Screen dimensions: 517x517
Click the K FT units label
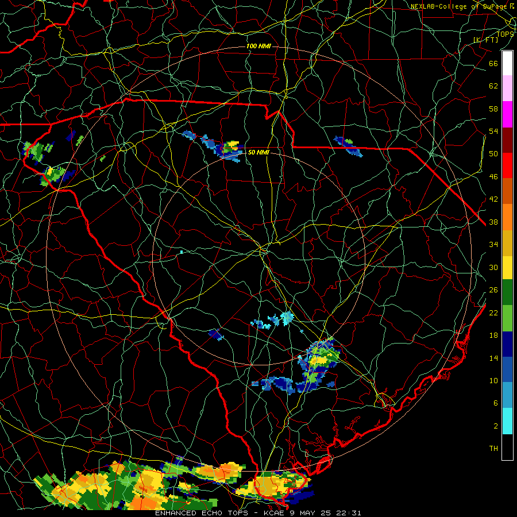(486, 40)
